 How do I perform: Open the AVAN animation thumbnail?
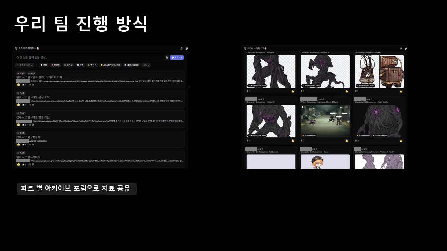pyautogui.click(x=379, y=71)
